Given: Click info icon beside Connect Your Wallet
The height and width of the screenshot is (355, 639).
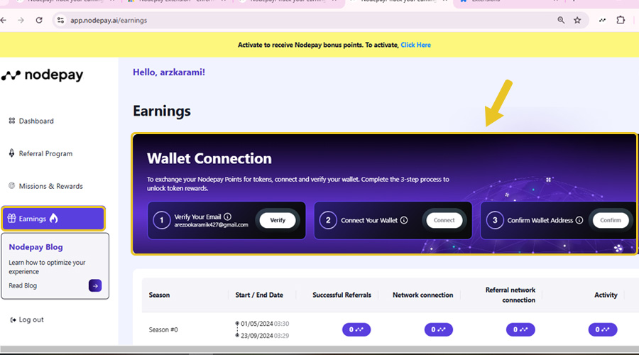Looking at the screenshot, I should pos(404,220).
